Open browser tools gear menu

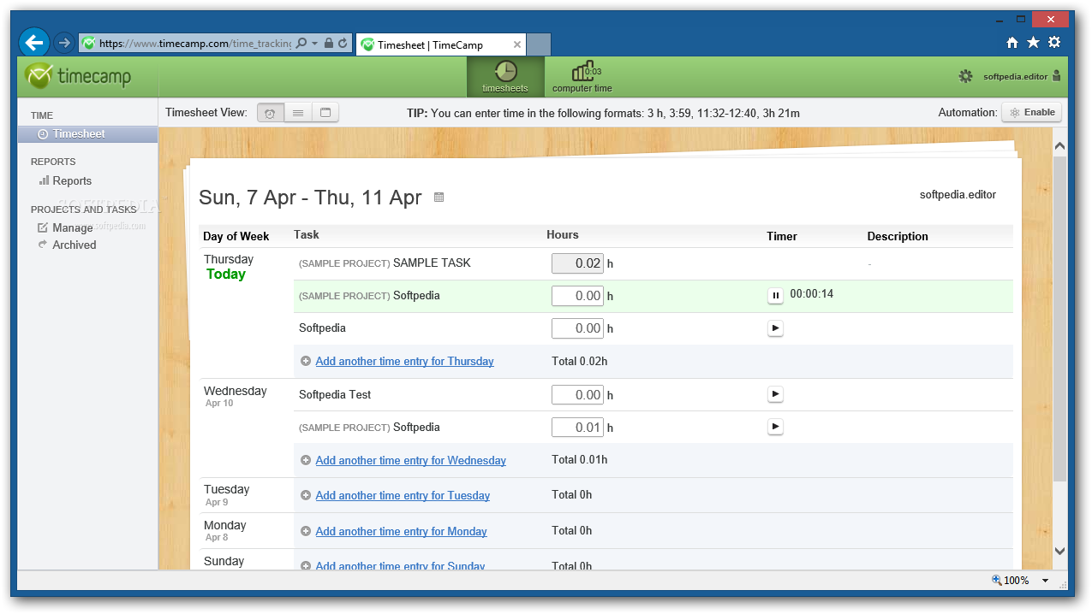pos(1054,42)
